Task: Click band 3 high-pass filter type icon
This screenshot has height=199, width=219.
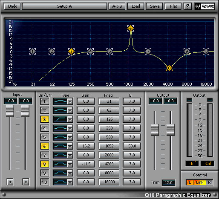Action: (61, 119)
